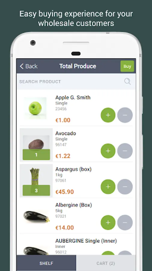The height and width of the screenshot is (271, 152).
Task: Open the Total Produce header title
Action: coord(78,66)
